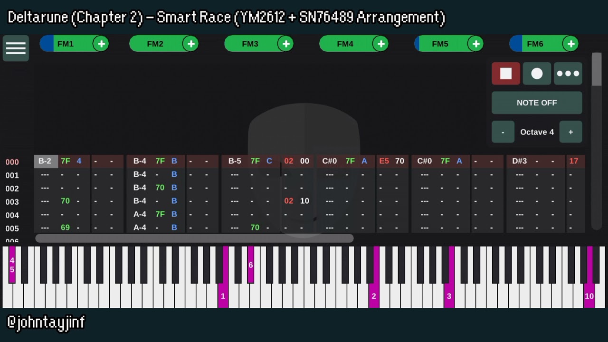Select row number 003
This screenshot has height=342, width=608.
pyautogui.click(x=12, y=202)
